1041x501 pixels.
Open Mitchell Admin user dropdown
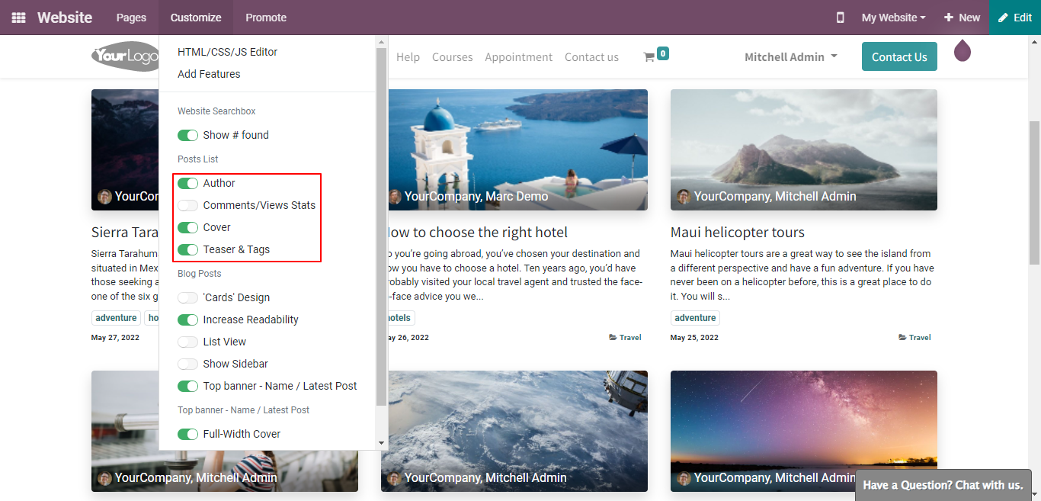pos(790,57)
